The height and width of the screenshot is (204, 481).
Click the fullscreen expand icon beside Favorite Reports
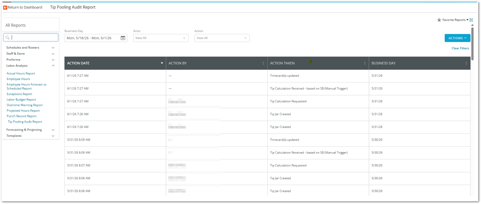point(471,20)
